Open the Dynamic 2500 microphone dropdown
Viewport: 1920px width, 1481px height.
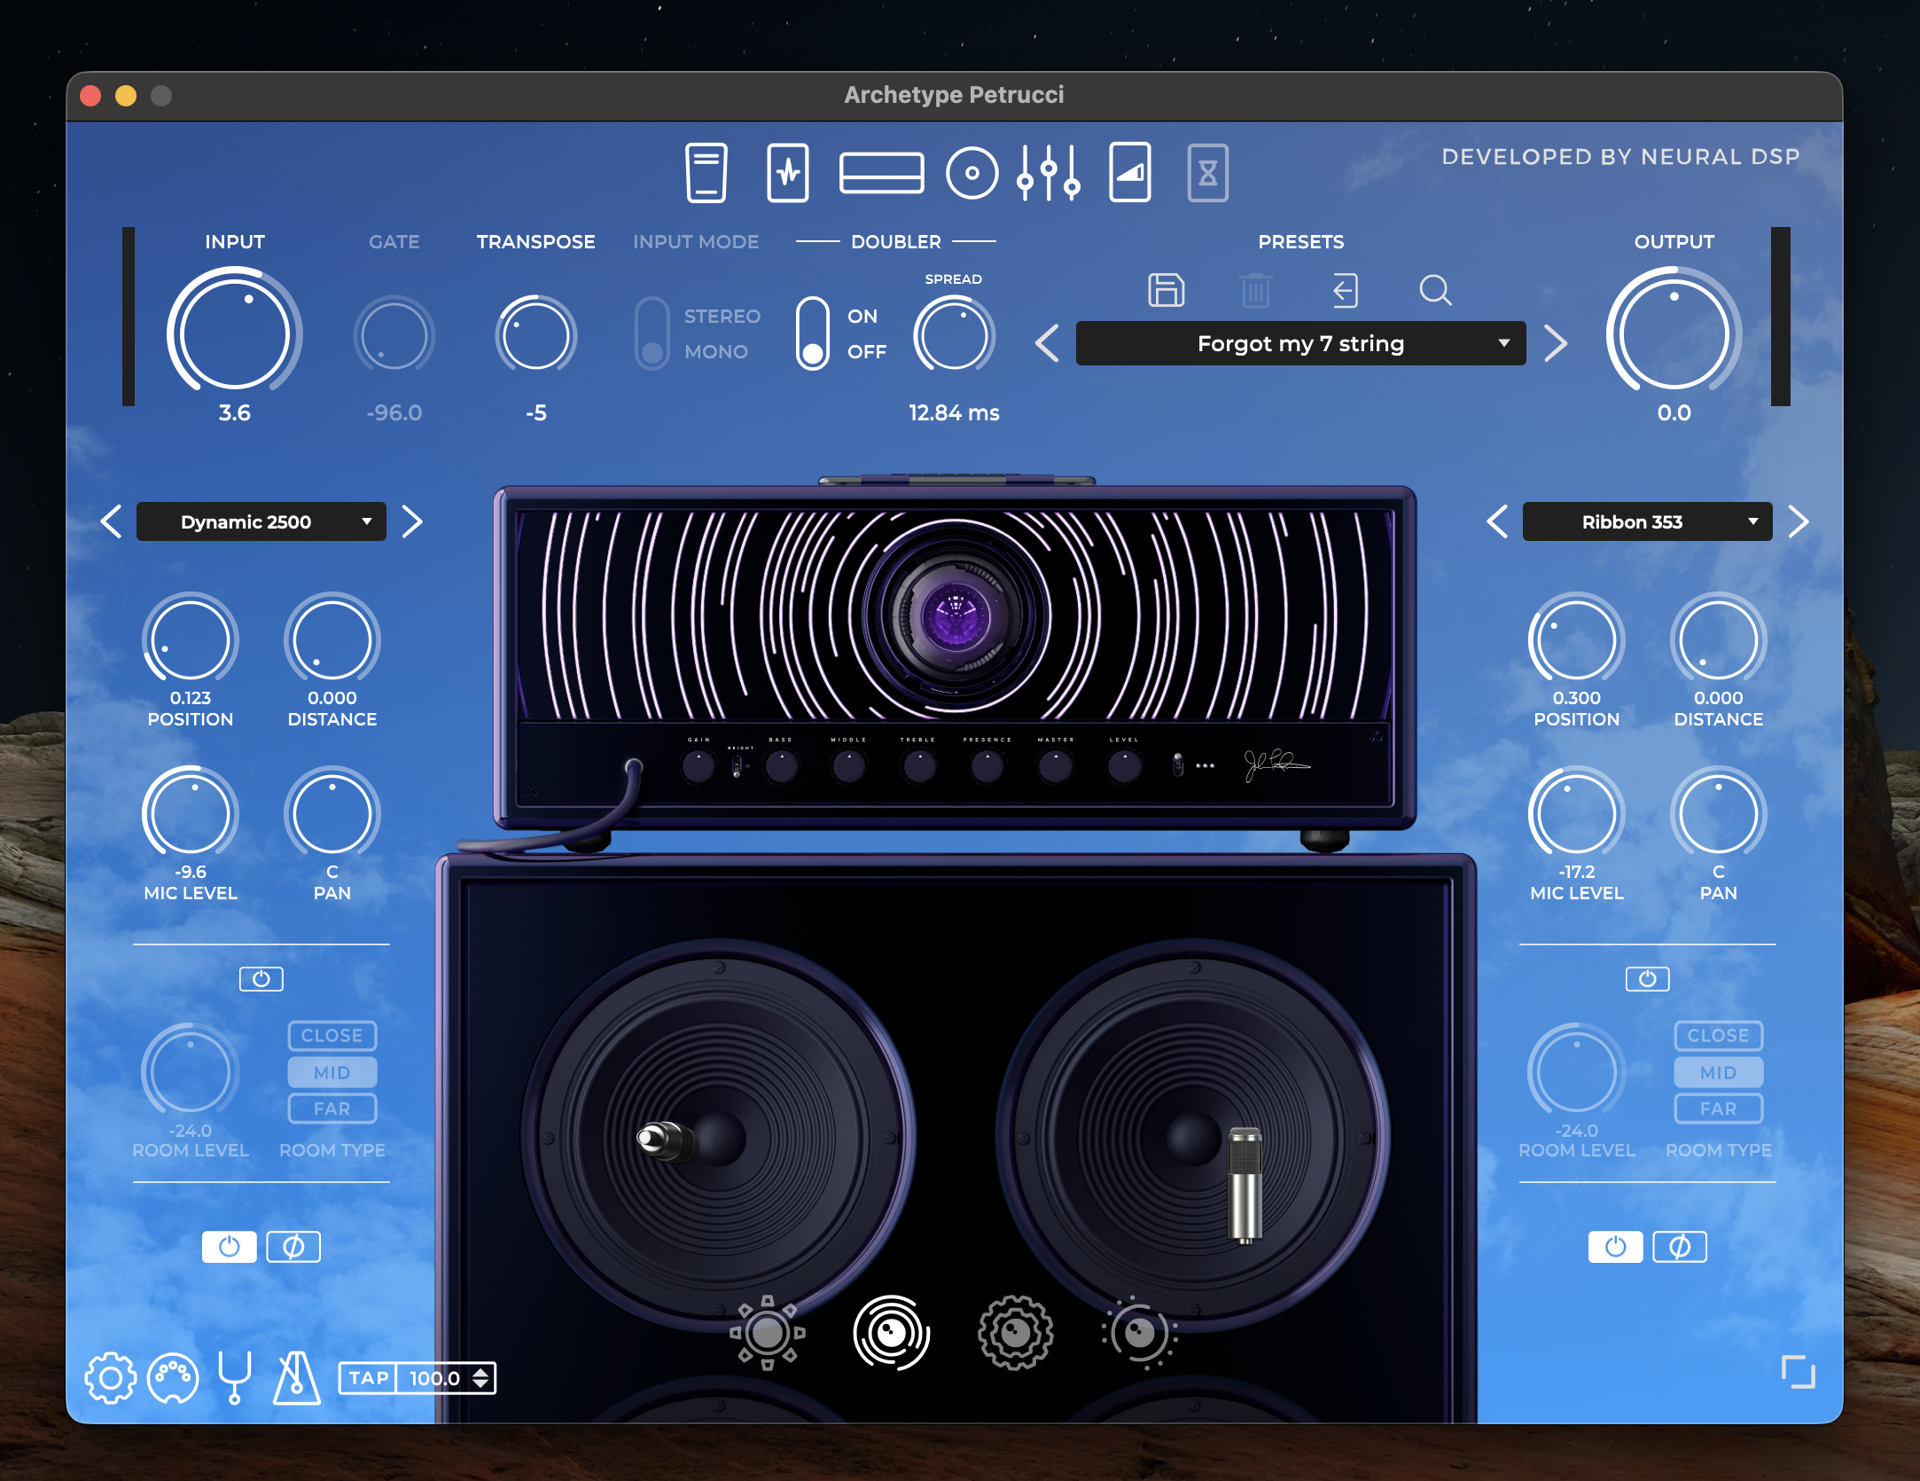tap(261, 521)
